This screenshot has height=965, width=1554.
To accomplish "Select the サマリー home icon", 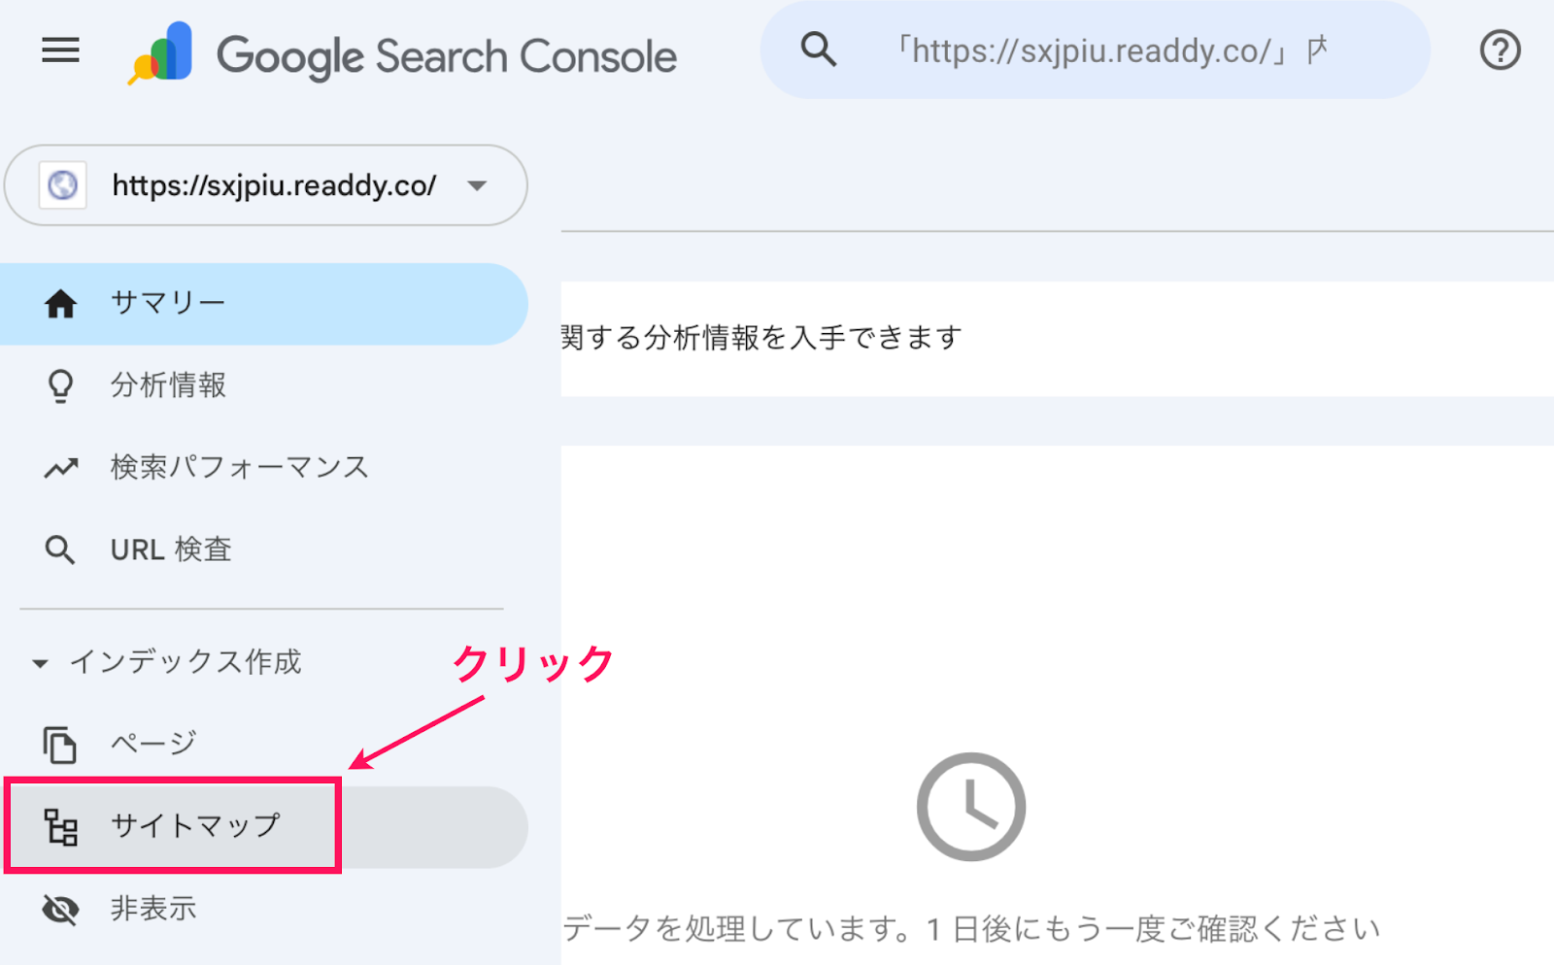I will coord(60,303).
